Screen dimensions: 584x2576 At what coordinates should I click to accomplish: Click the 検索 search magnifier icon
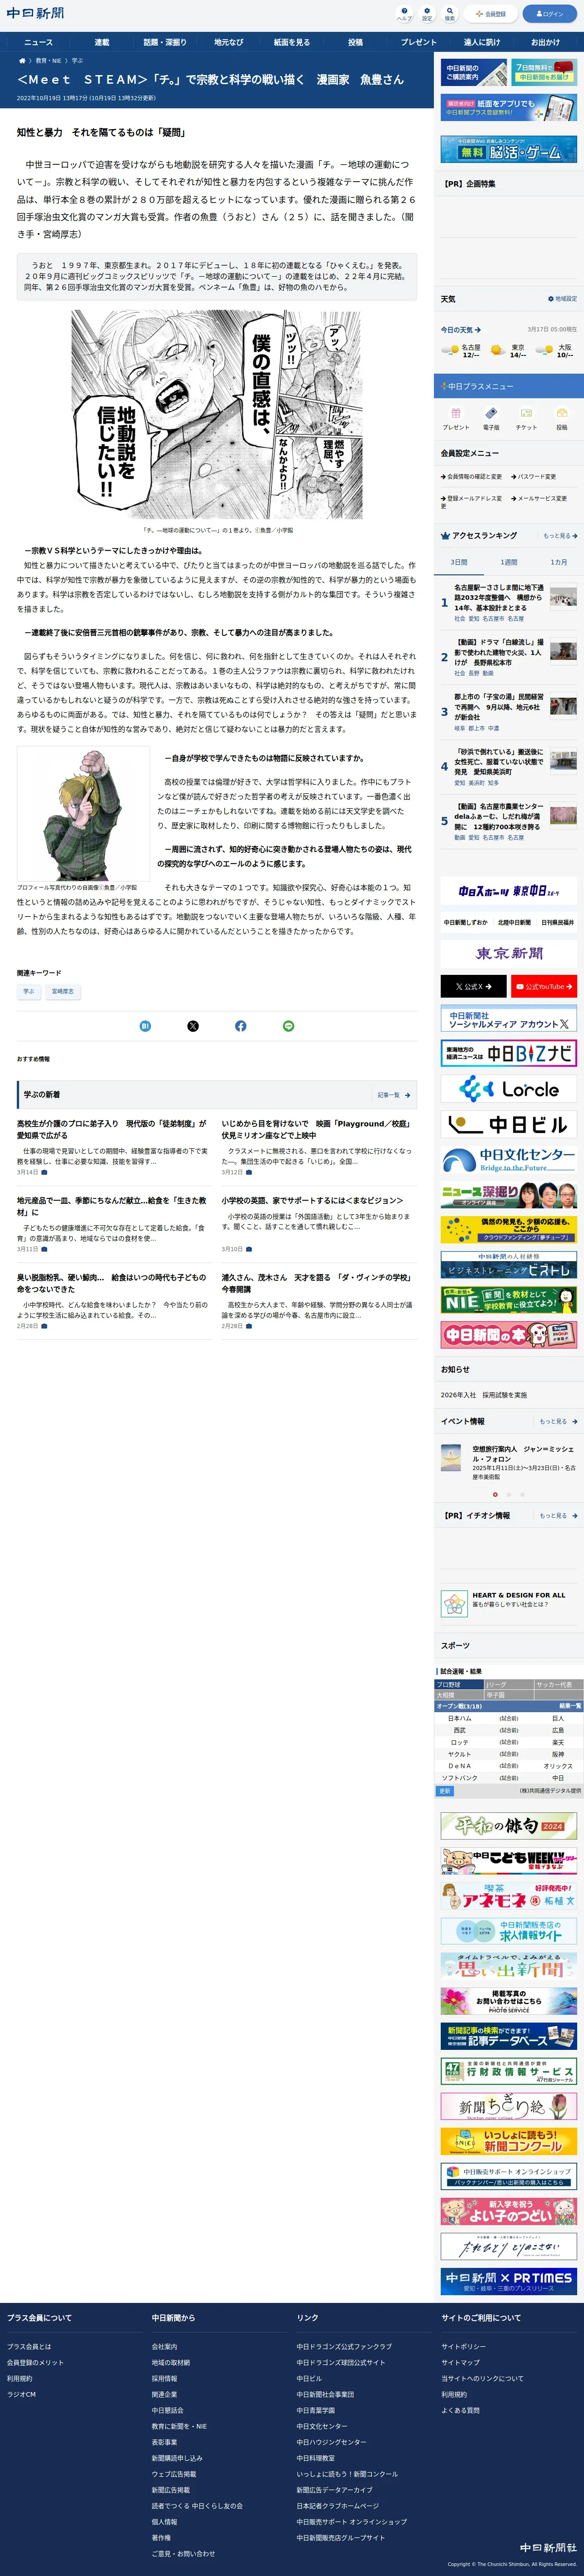tap(450, 14)
